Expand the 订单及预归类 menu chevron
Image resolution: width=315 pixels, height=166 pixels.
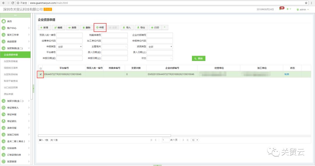click(x=29, y=155)
